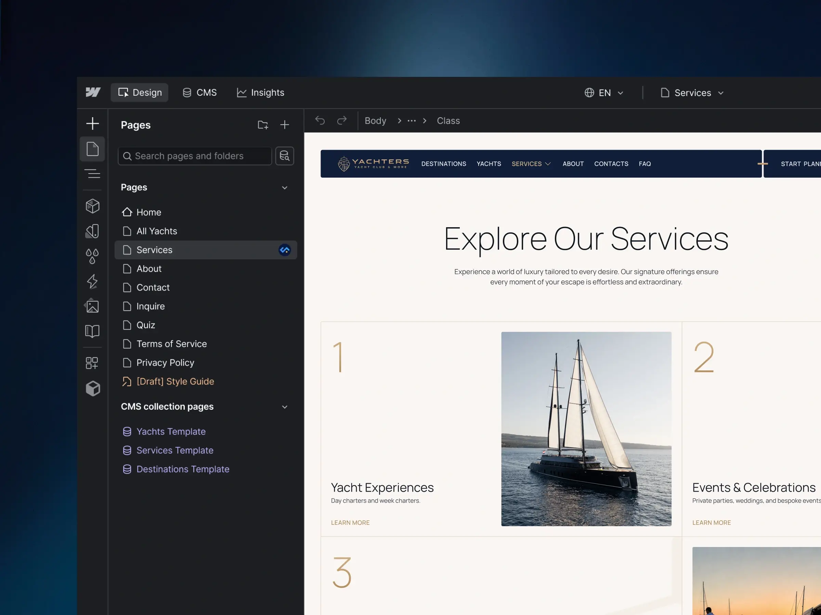
Task: Click the START PLANNING button
Action: [792, 164]
